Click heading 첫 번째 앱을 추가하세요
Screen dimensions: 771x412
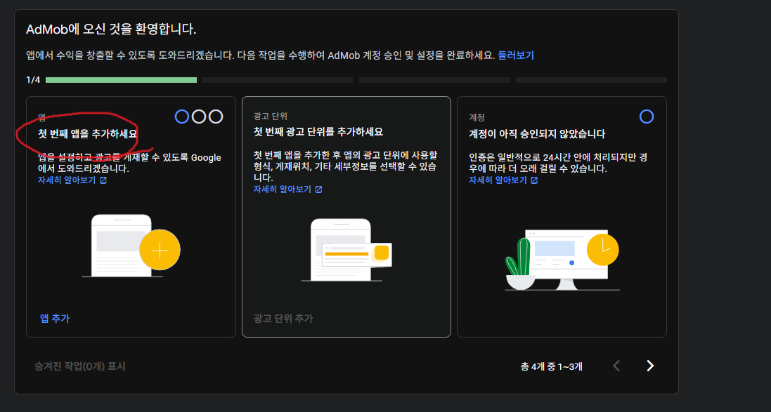[x=88, y=133]
